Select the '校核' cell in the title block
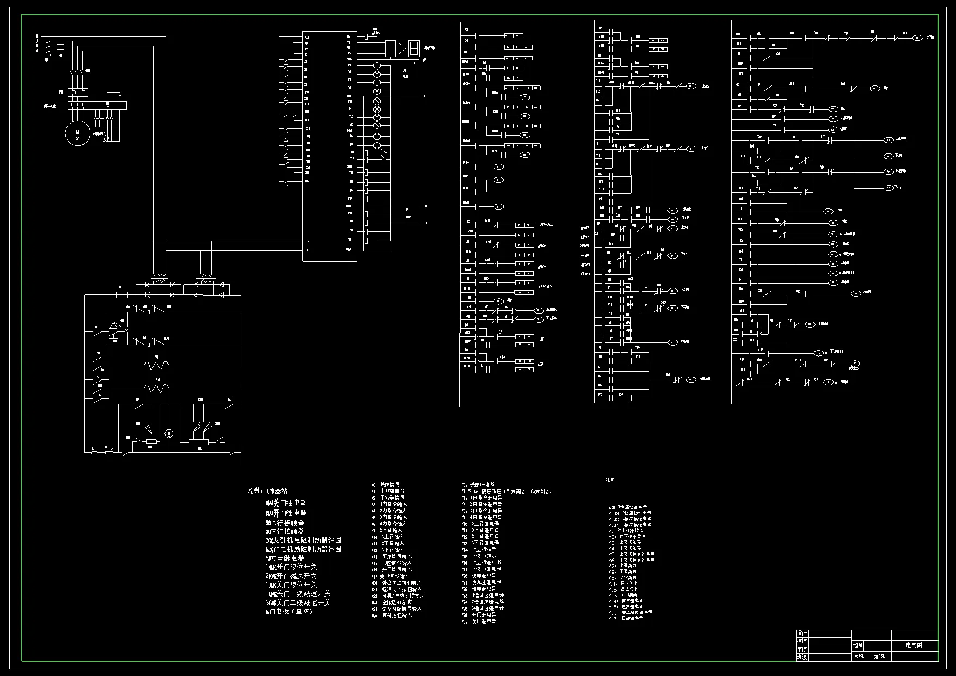 coord(802,641)
